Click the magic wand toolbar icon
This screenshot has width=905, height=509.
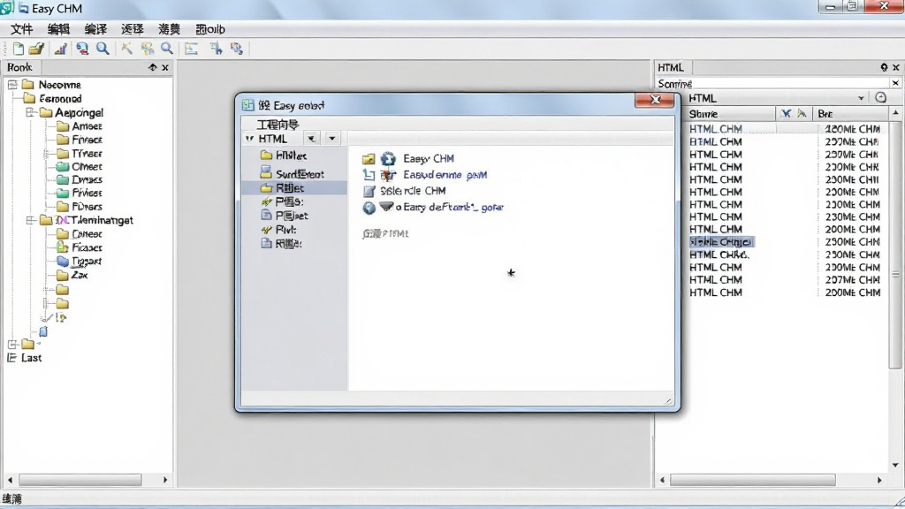point(126,49)
